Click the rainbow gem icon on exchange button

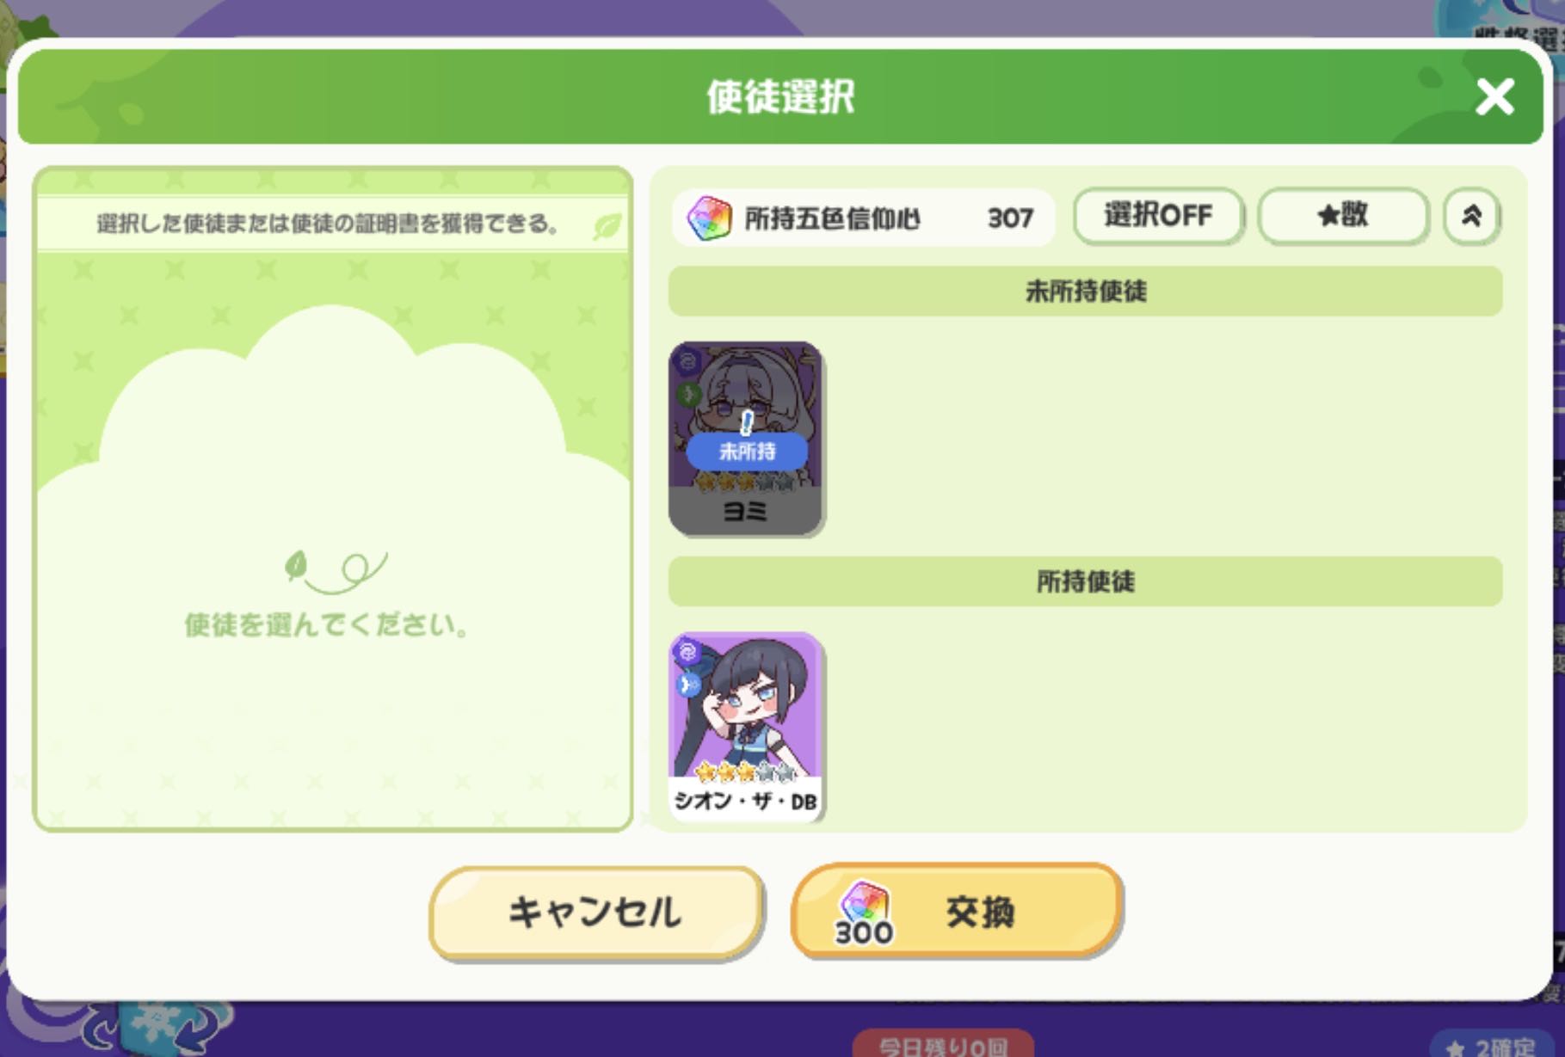[x=864, y=903]
